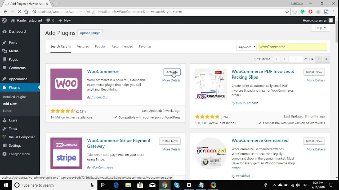Click browser back arrow

5,12
